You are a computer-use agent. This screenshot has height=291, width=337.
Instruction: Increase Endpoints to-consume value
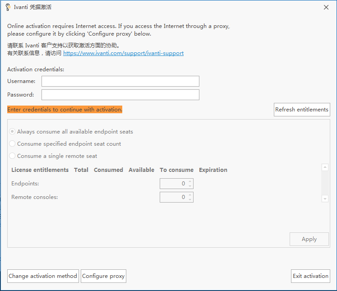click(190, 181)
